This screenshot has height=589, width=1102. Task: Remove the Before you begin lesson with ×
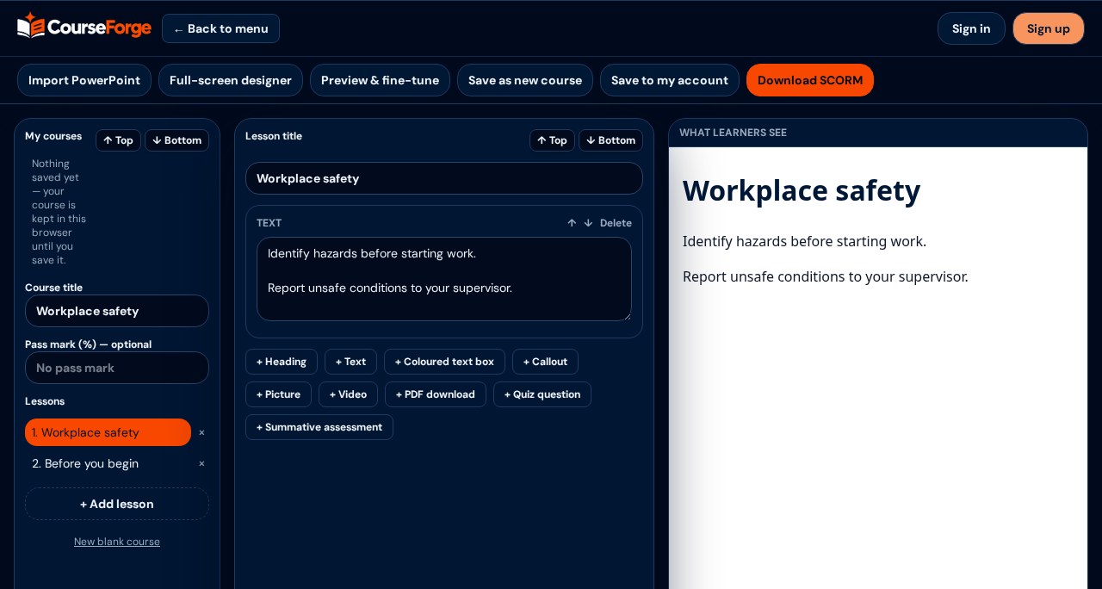click(201, 463)
